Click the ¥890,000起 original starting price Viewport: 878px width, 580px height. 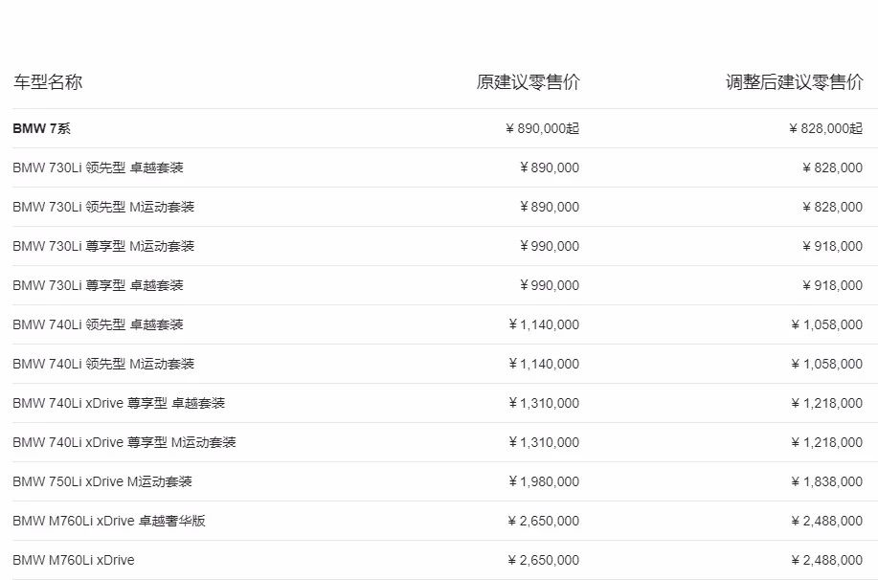(542, 129)
